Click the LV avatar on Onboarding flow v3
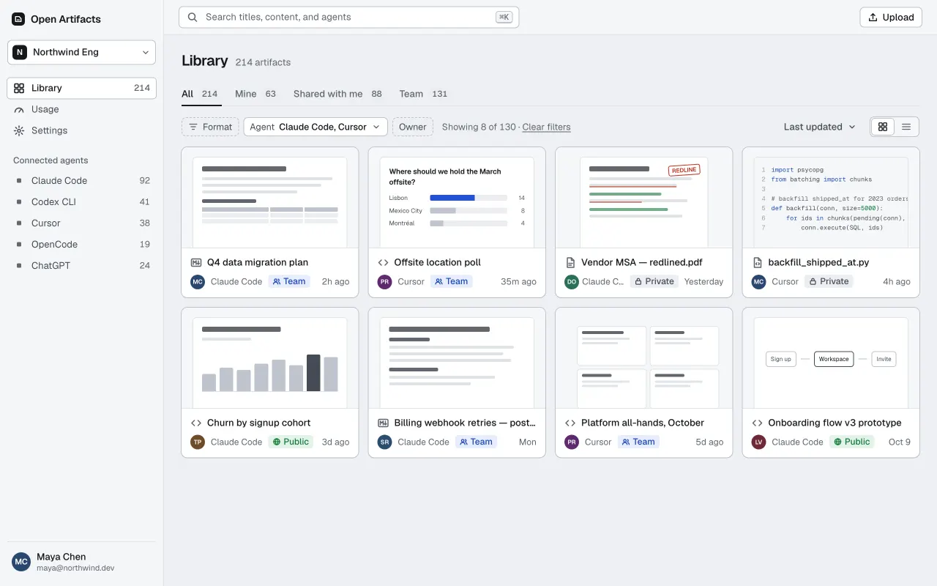This screenshot has height=586, width=937. pos(759,442)
